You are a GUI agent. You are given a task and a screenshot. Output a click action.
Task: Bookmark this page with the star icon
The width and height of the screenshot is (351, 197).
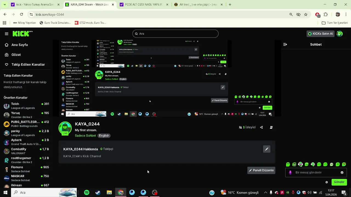(x=306, y=15)
